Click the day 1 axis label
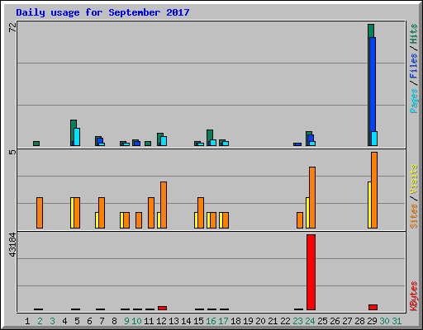The image size is (423, 330). pos(27,321)
